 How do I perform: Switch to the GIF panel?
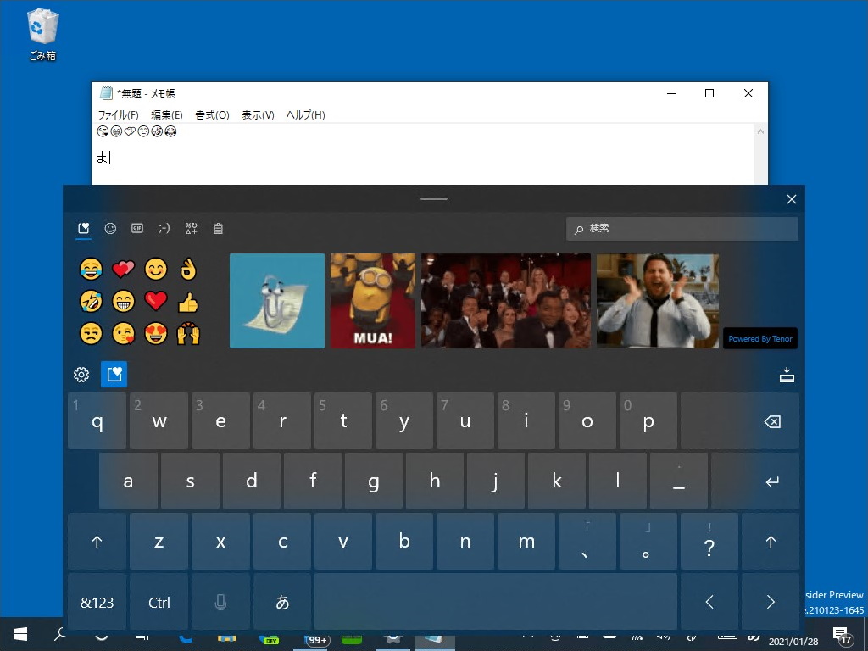[137, 228]
